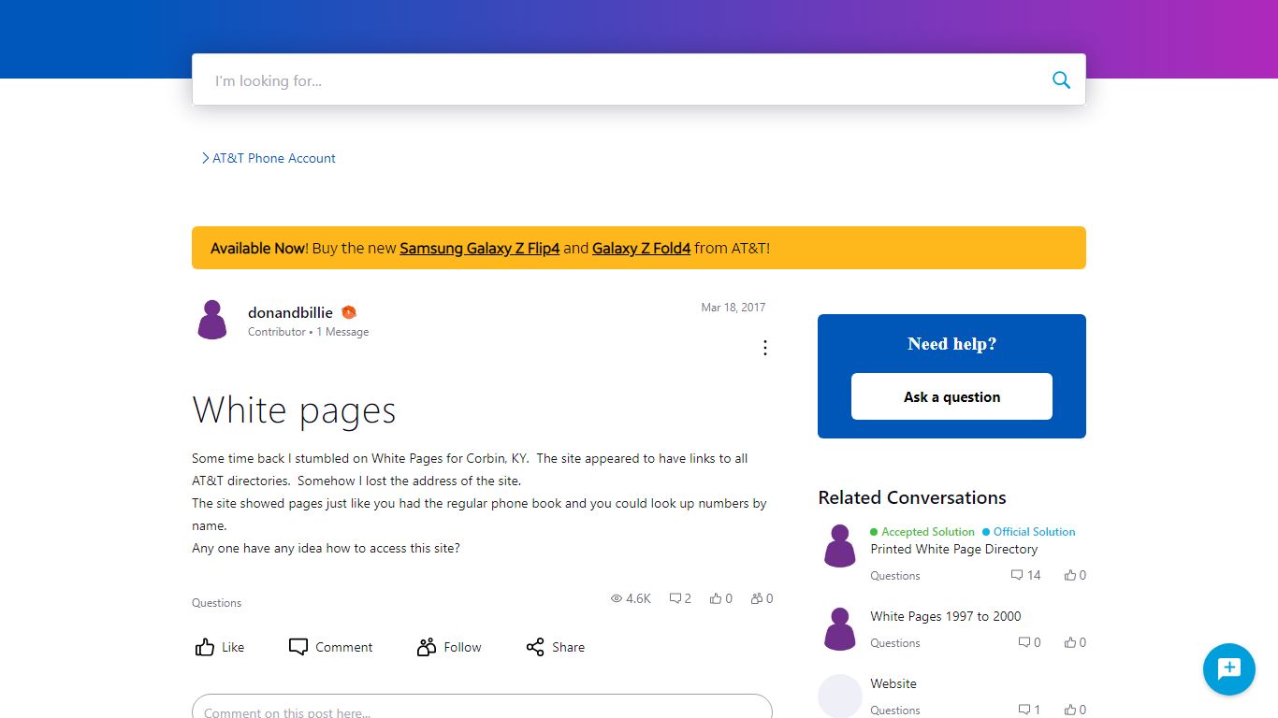Focus the "Comment on this post here" field
This screenshot has height=718, width=1278.
click(482, 709)
